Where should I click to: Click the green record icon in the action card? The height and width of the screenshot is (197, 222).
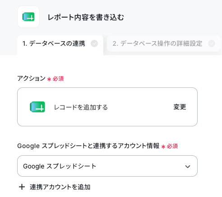tap(37, 107)
